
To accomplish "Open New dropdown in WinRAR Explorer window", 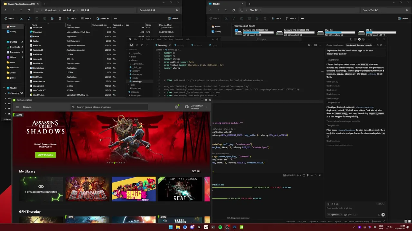I will (10, 19).
